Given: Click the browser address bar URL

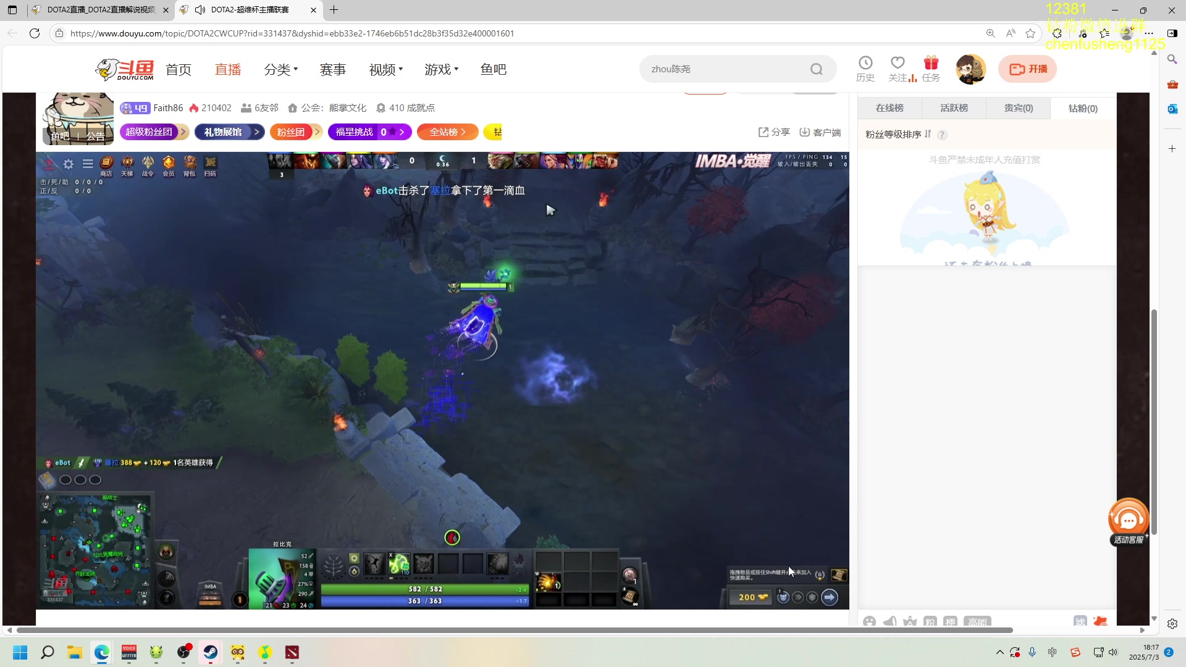Looking at the screenshot, I should pyautogui.click(x=292, y=33).
